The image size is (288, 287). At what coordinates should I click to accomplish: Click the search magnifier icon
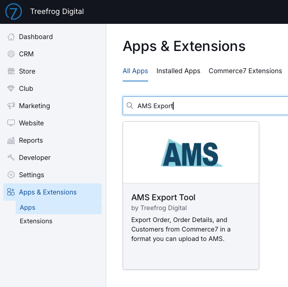pyautogui.click(x=130, y=106)
